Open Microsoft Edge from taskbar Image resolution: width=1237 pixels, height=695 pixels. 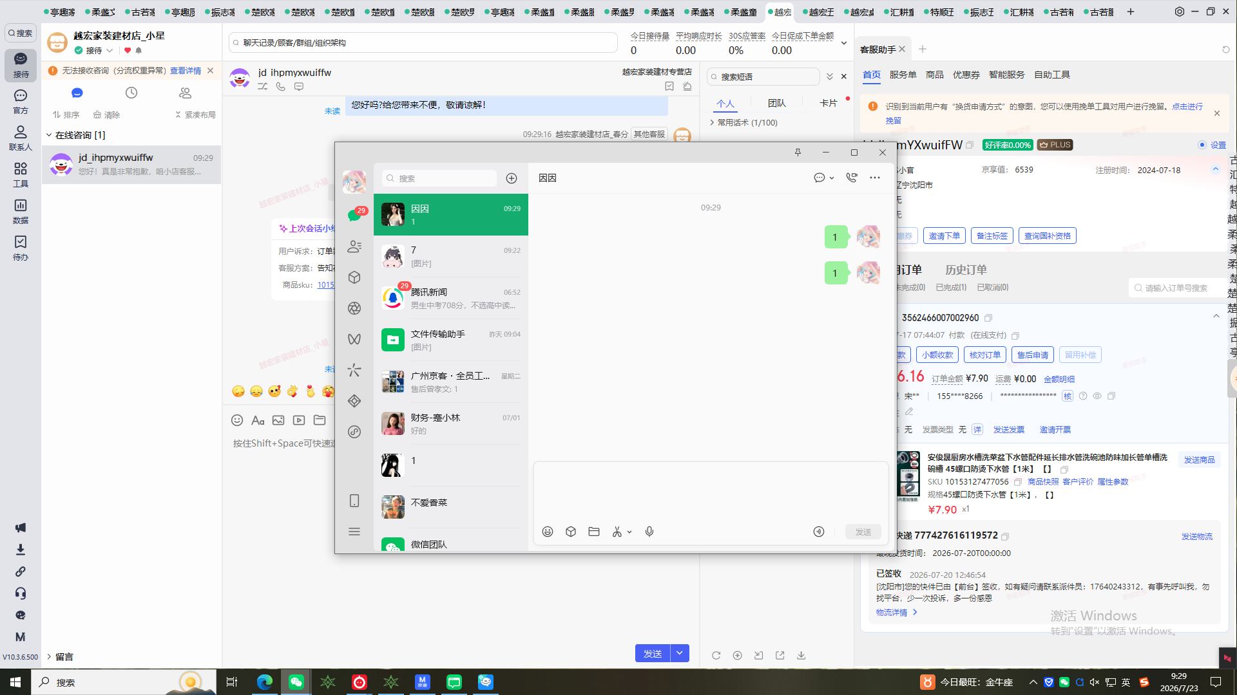[265, 682]
